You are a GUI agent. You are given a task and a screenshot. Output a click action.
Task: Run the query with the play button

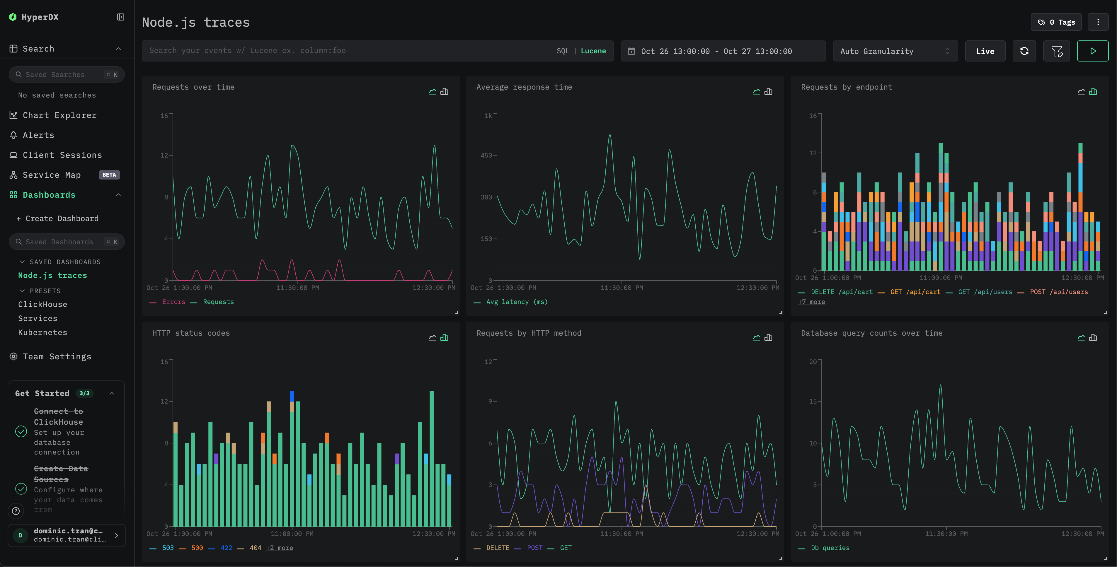1093,51
